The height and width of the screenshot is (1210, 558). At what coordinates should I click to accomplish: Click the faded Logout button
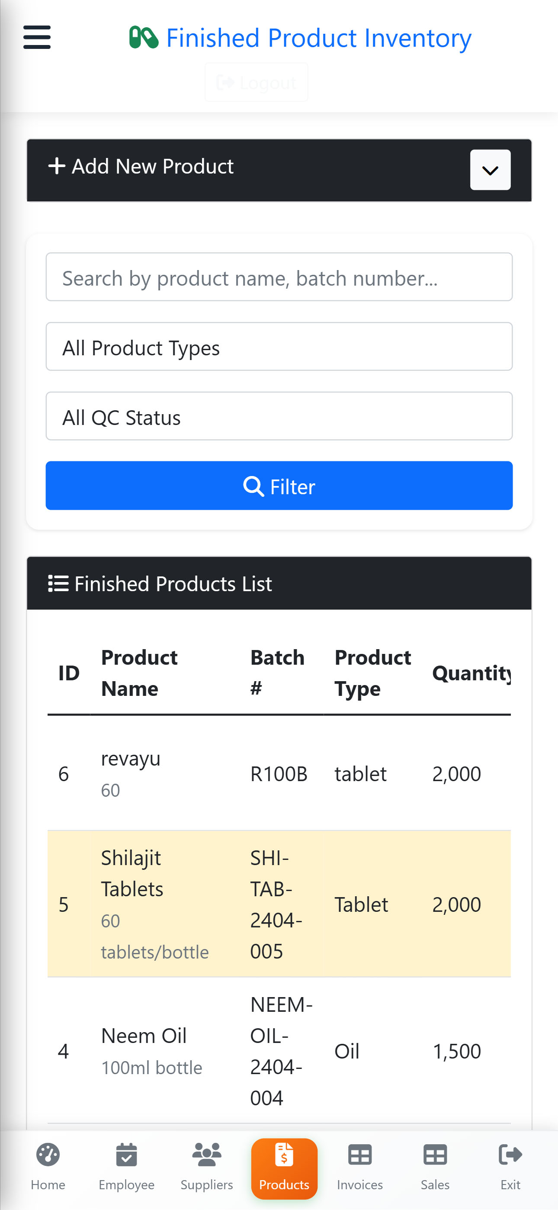pyautogui.click(x=257, y=83)
